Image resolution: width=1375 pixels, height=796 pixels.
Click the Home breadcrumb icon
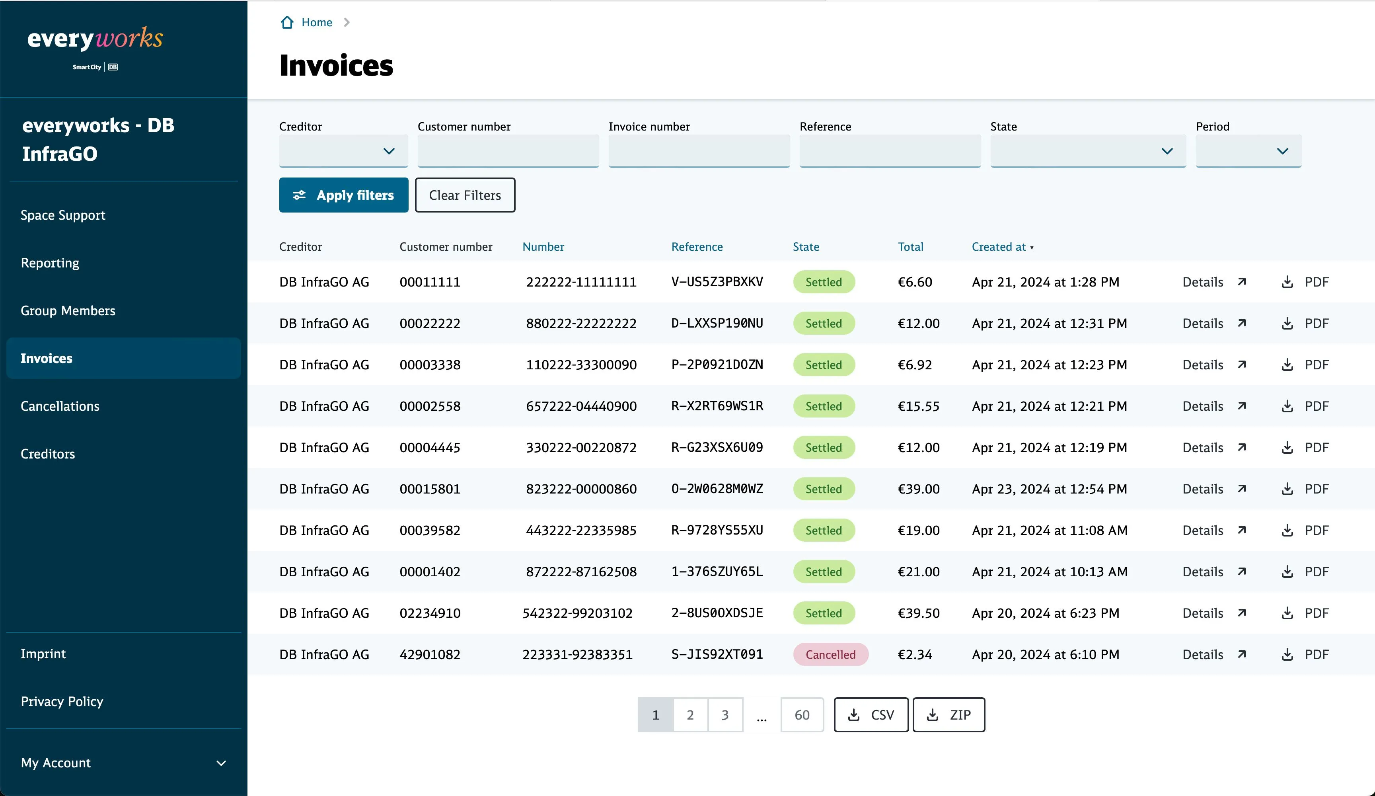click(288, 22)
